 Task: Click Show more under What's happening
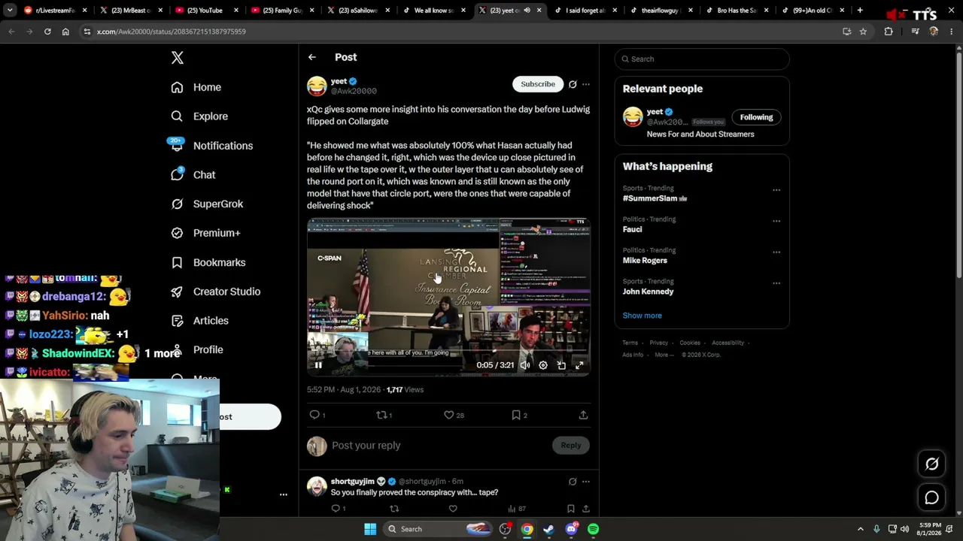tap(642, 316)
